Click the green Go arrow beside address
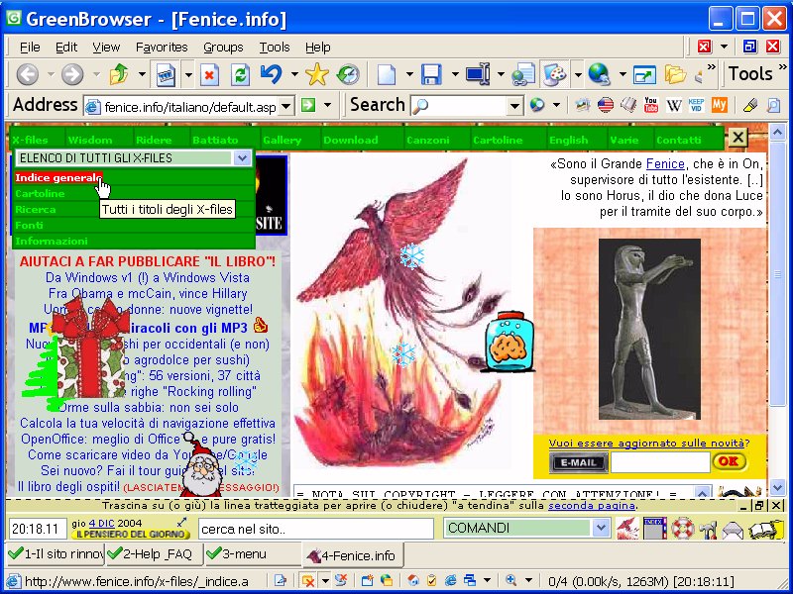The image size is (793, 594). tap(308, 105)
